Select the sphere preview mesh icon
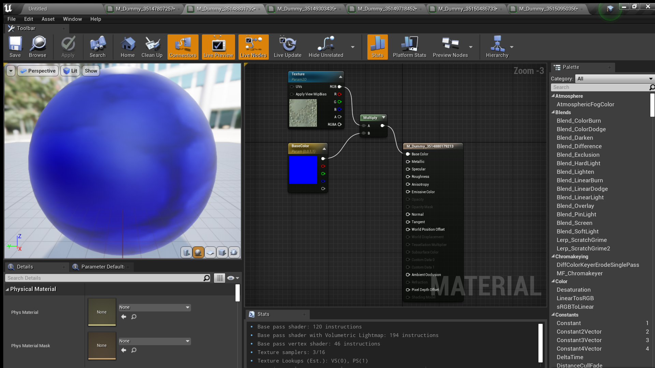 click(x=198, y=252)
